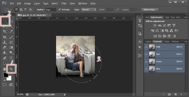Click the foreground black color swatch

[x=6, y=75]
